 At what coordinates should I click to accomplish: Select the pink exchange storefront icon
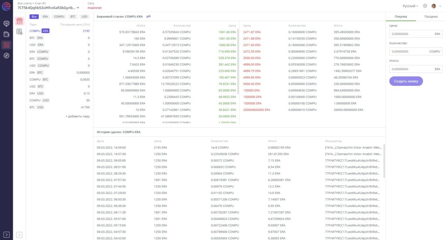(19, 21)
